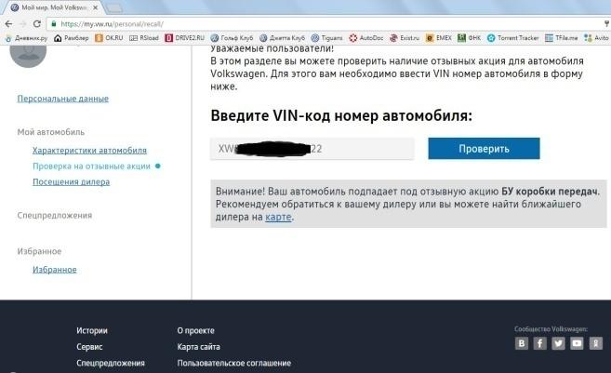
Task: Open Персональные данные in sidebar
Action: tap(62, 99)
